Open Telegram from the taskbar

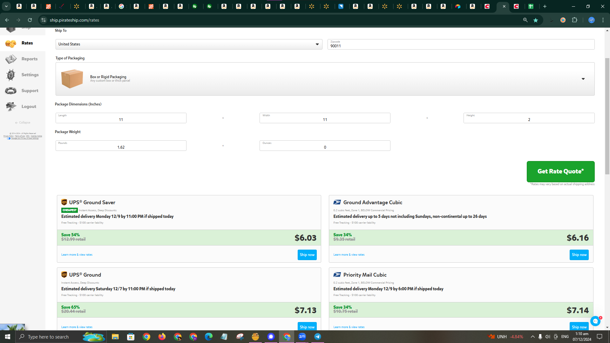click(318, 337)
